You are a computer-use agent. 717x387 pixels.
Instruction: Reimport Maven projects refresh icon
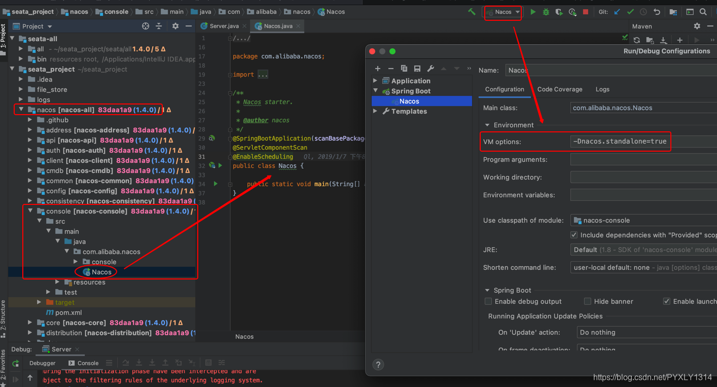[637, 40]
